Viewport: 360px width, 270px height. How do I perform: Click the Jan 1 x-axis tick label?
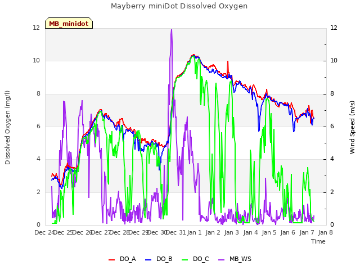(194, 232)
